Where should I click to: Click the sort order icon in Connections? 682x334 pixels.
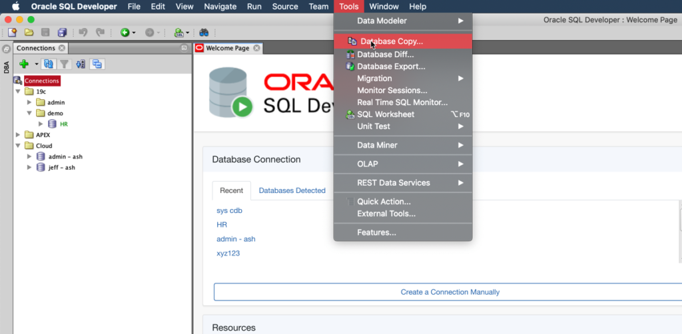point(81,65)
